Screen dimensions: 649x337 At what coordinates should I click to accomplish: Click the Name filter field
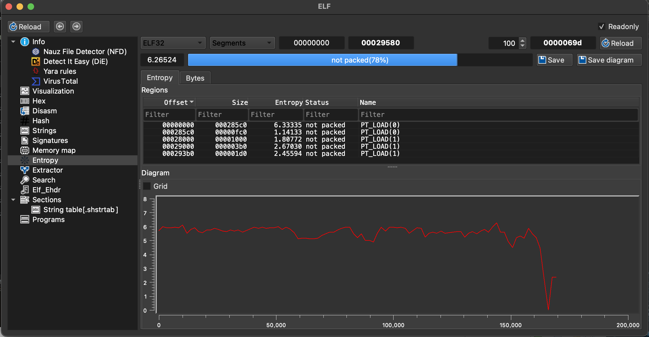click(498, 114)
